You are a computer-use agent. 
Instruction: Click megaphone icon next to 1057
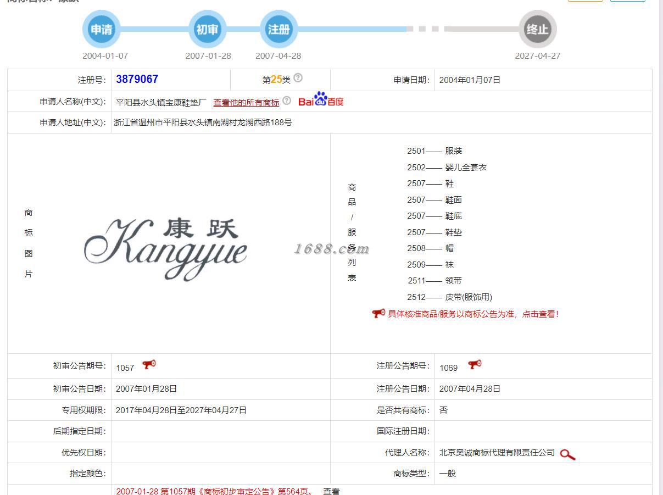[149, 365]
